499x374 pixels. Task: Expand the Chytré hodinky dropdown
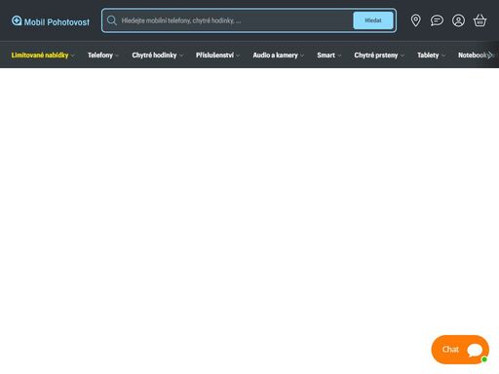(x=158, y=56)
